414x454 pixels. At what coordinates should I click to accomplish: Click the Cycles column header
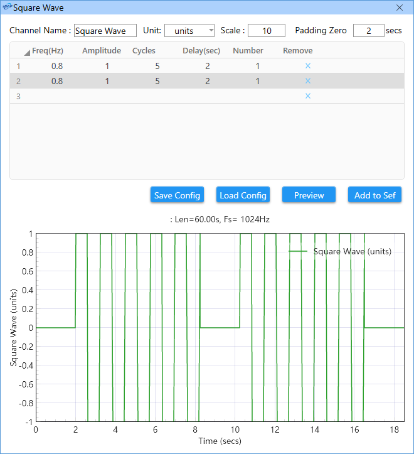click(x=144, y=51)
